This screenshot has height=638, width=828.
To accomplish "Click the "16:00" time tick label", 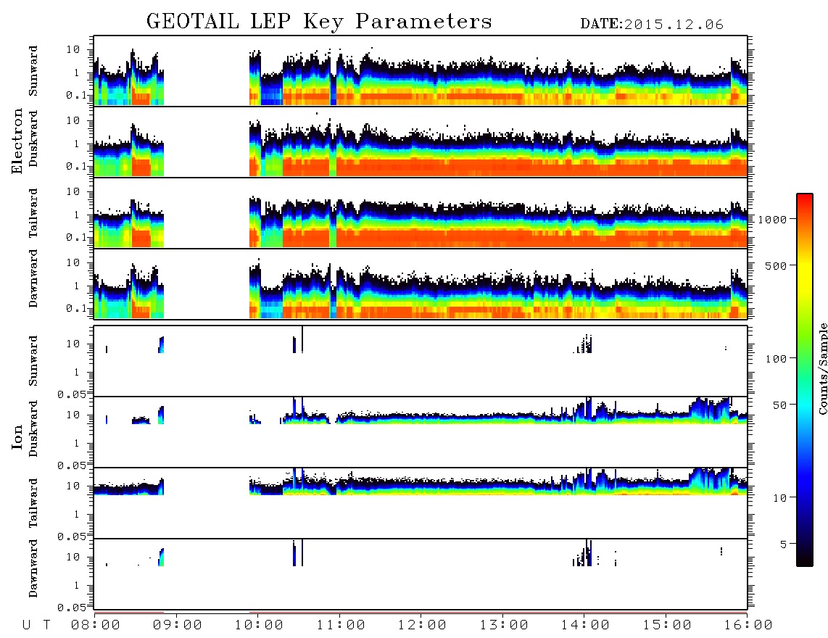I will click(x=748, y=626).
